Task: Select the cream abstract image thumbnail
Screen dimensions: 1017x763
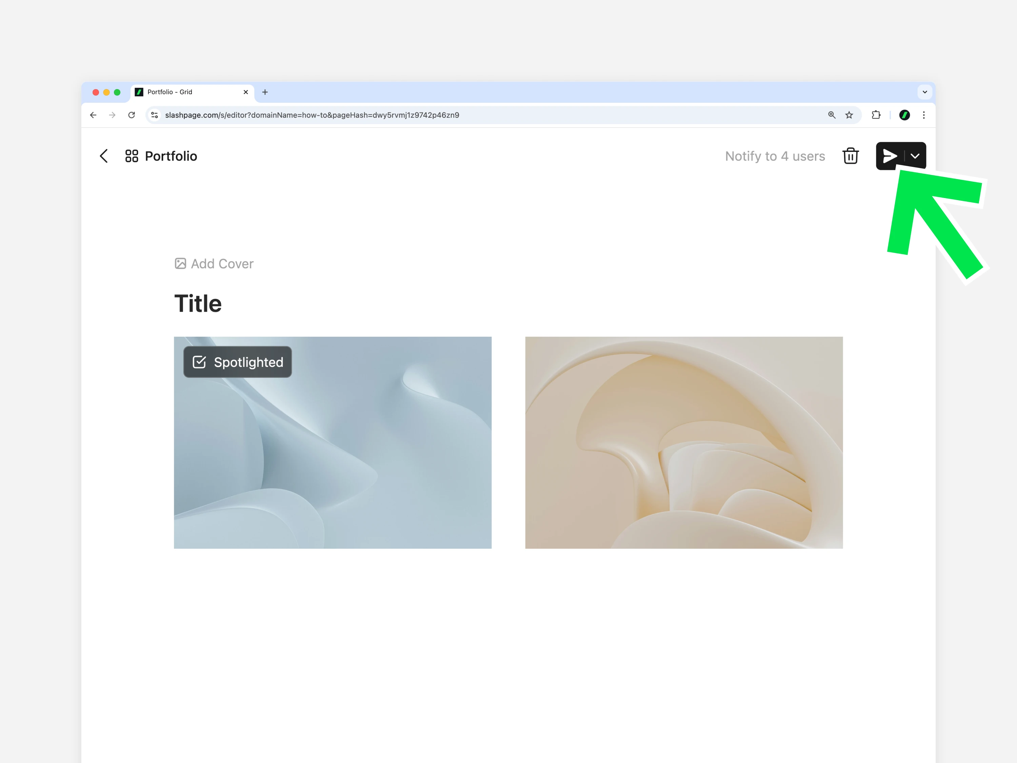Action: [684, 443]
